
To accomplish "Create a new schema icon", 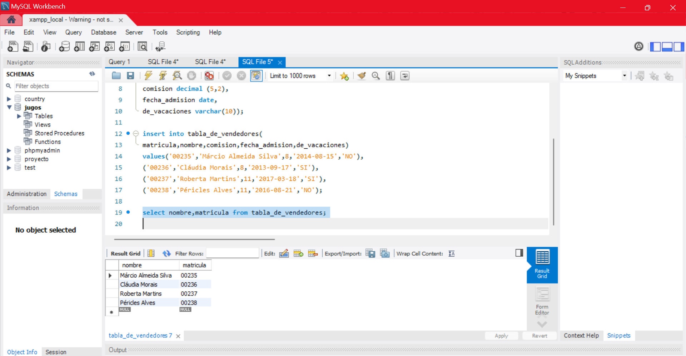I will (64, 46).
